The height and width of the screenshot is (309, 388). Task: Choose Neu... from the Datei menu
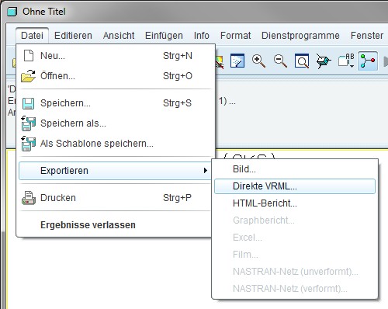coord(116,56)
